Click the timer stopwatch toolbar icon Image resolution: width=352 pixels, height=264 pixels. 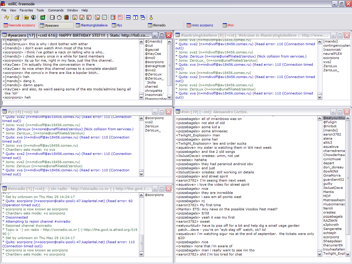59,17
